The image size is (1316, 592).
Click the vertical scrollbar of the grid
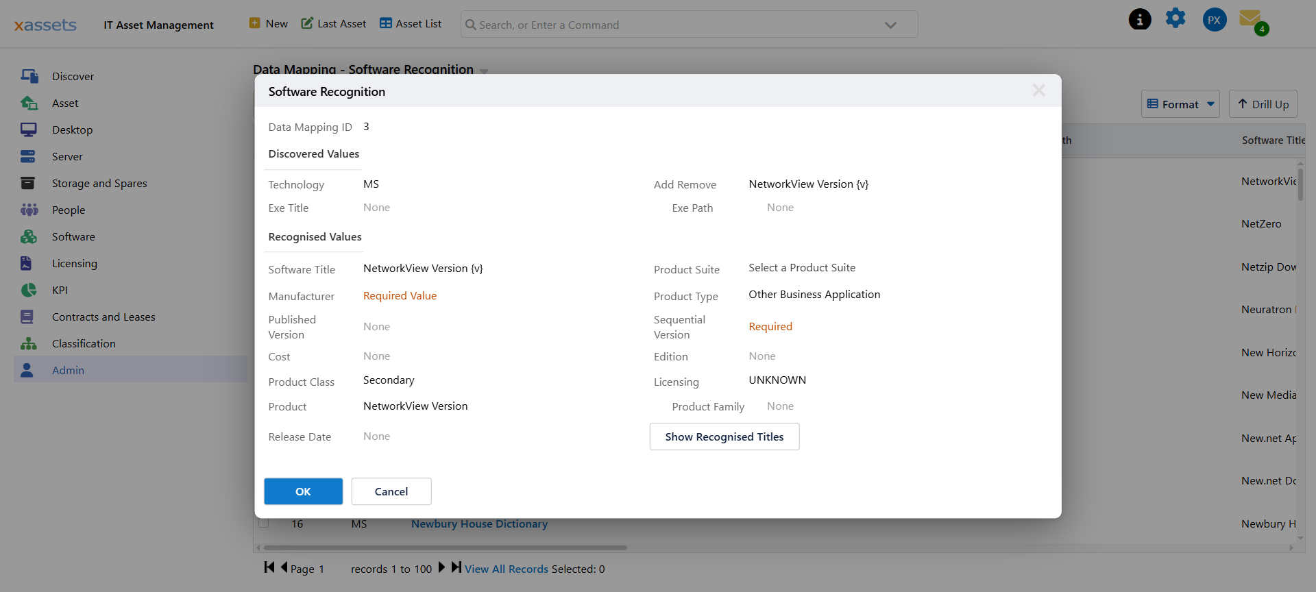coord(1300,185)
